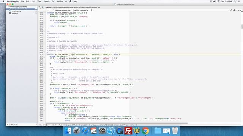
Task: Click the pencil icon in navigation bar
Action: [231, 10]
